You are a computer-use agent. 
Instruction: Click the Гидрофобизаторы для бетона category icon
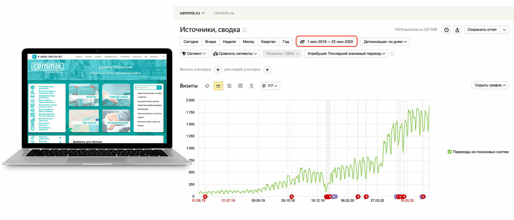pyautogui.click(x=33, y=97)
